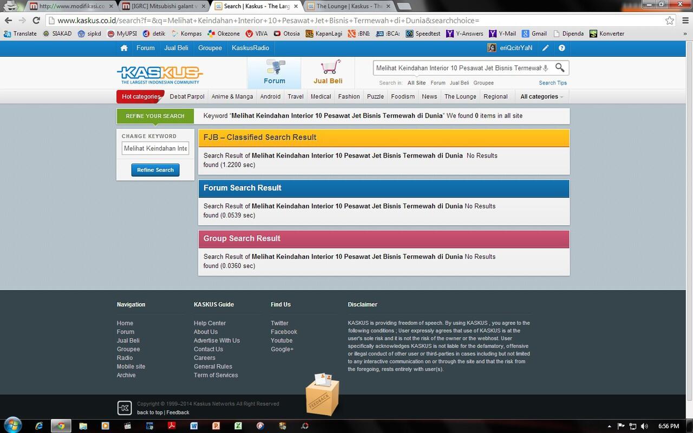Open PowerPoint from the taskbar

tap(216, 426)
